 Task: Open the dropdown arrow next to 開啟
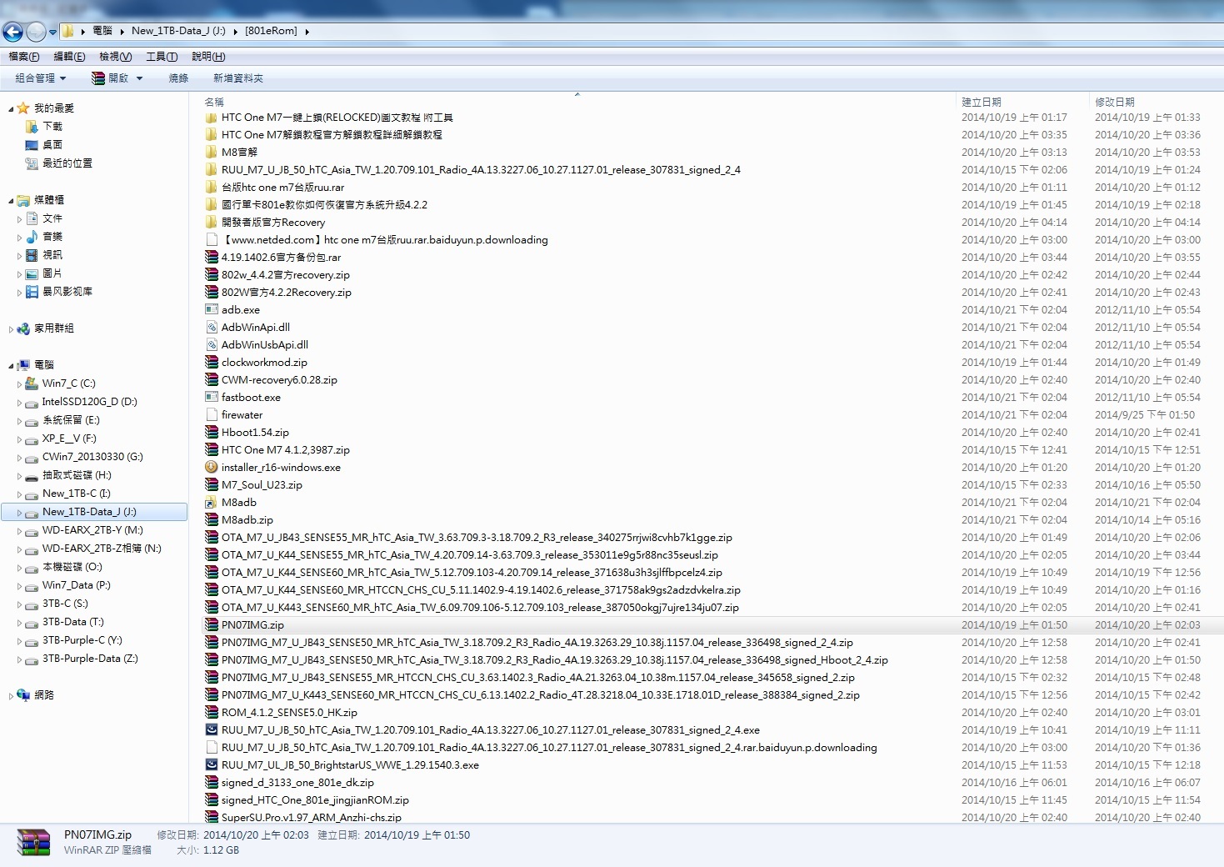139,78
